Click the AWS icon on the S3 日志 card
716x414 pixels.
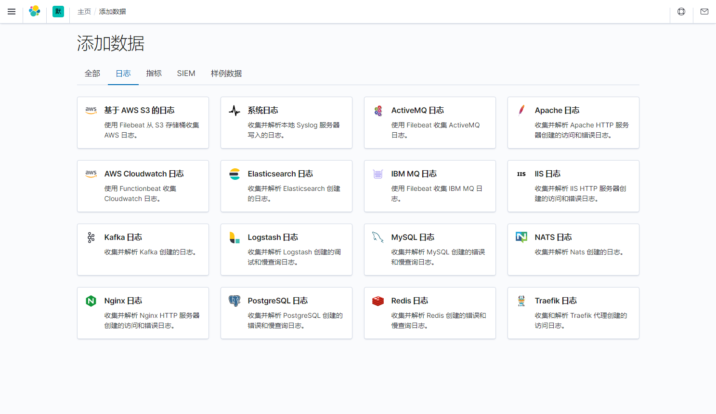[91, 110]
